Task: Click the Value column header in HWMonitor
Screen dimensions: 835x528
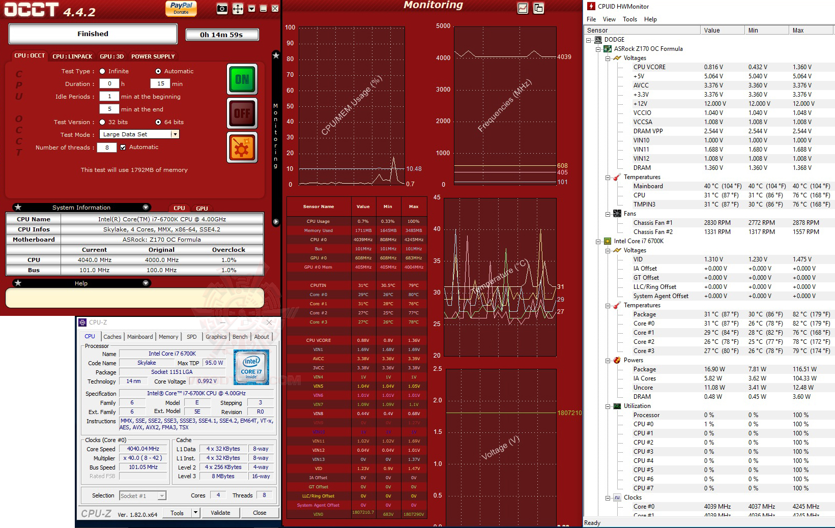Action: [x=723, y=31]
